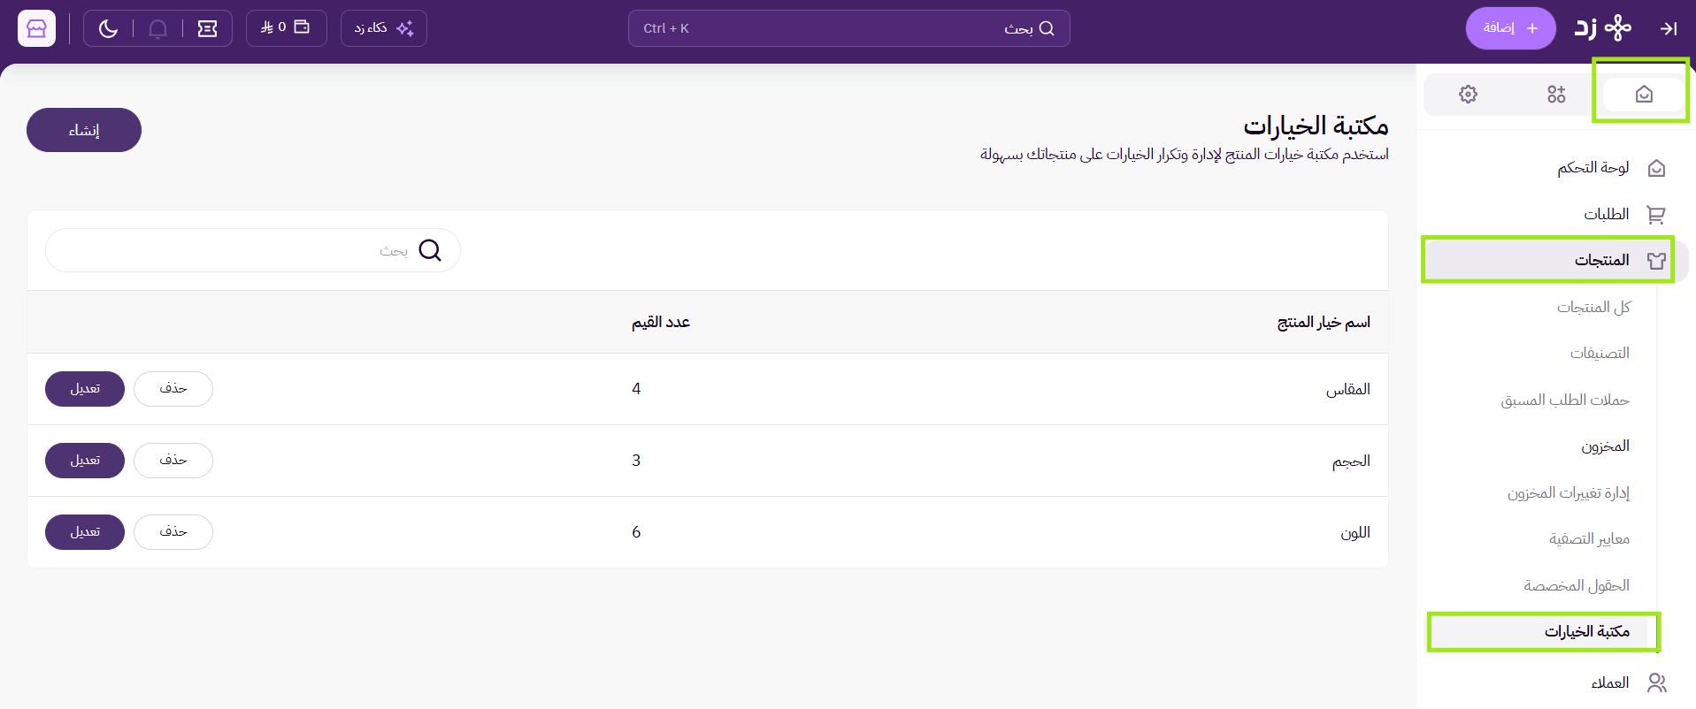Click the اسم خيار المنتج column header
Viewport: 1696px width, 709px height.
(1324, 322)
